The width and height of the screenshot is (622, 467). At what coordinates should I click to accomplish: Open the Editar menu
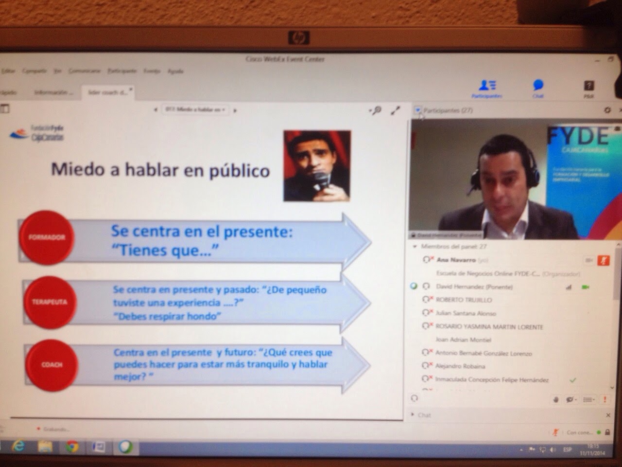pos(8,71)
